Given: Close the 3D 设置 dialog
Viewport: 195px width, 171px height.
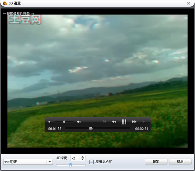Looking at the screenshot, I should point(189,3).
